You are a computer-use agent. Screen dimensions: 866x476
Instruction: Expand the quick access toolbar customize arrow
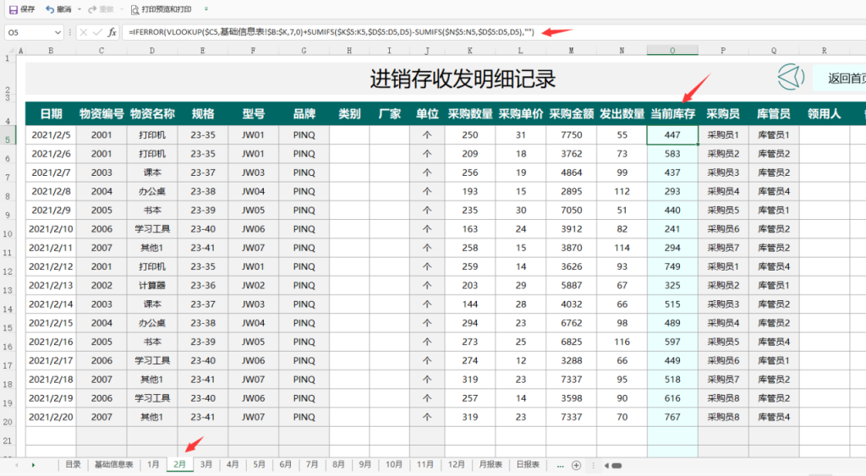tap(206, 9)
